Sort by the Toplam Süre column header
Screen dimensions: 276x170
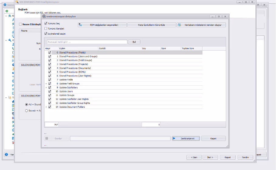point(192,48)
